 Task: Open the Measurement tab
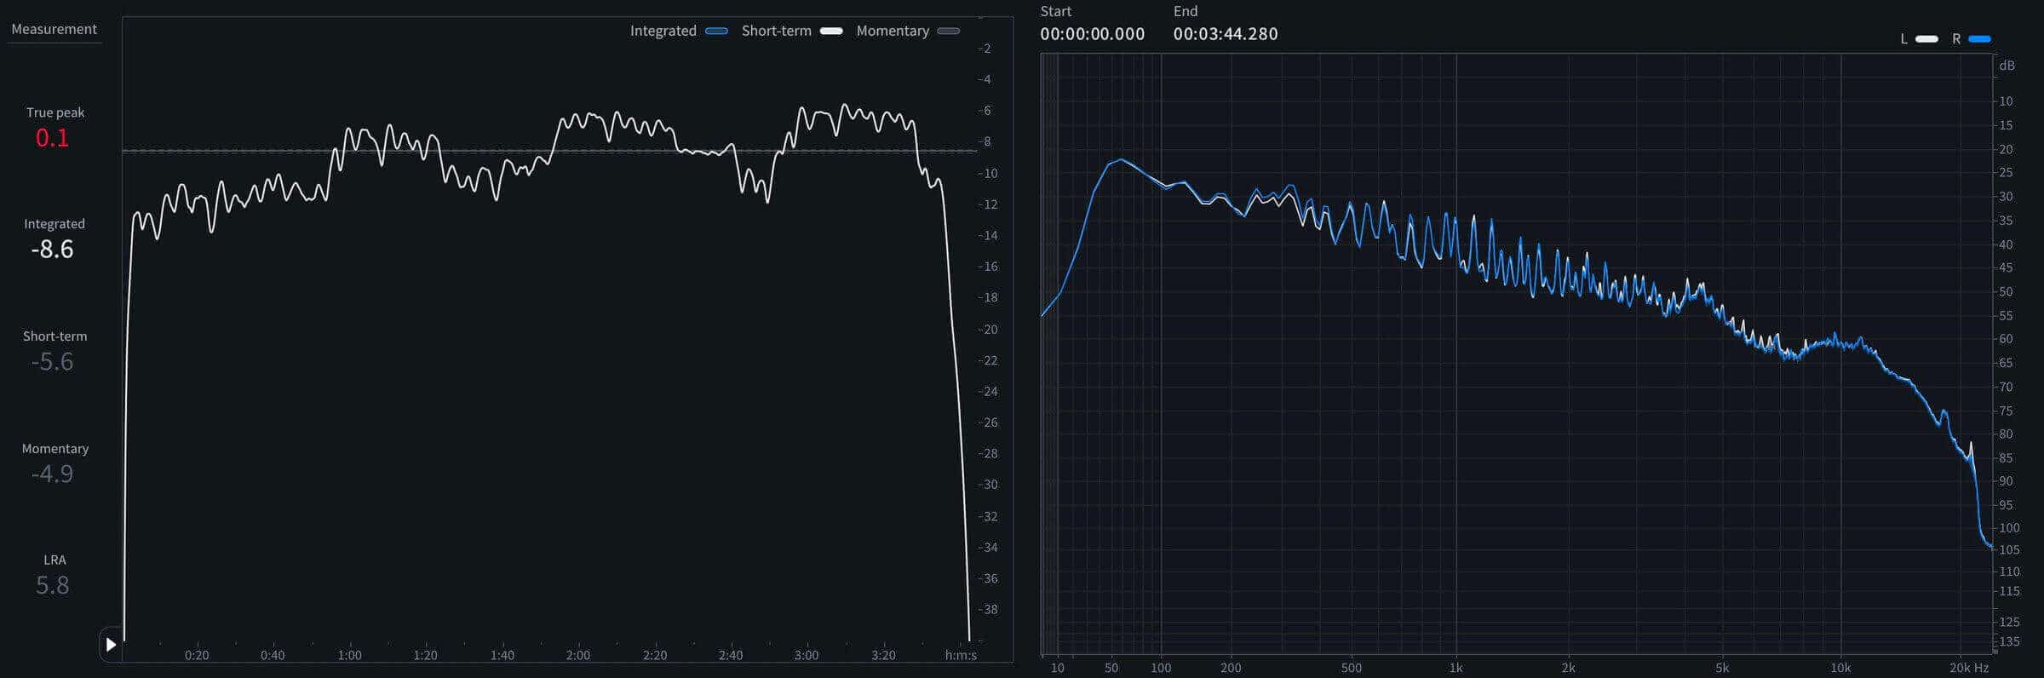point(54,29)
